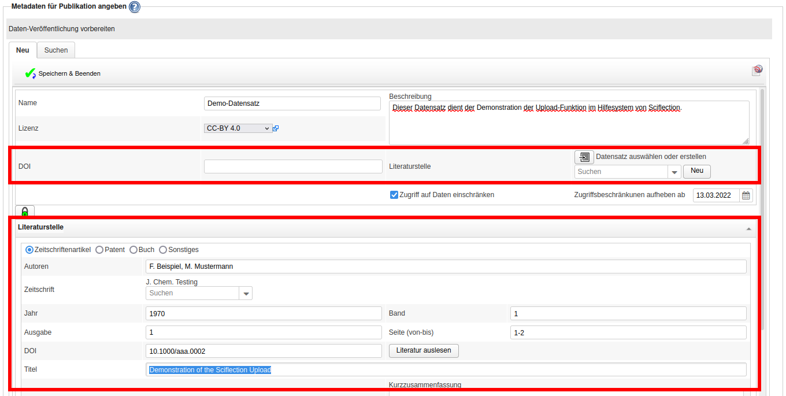Select the Buch radio button
The height and width of the screenshot is (396, 786).
click(x=134, y=250)
